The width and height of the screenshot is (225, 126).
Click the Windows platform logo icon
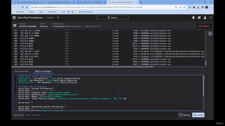click(15, 26)
